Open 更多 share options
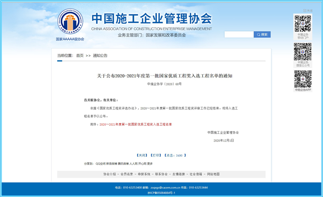Viewport: 323px width, 197px height. tap(150, 163)
